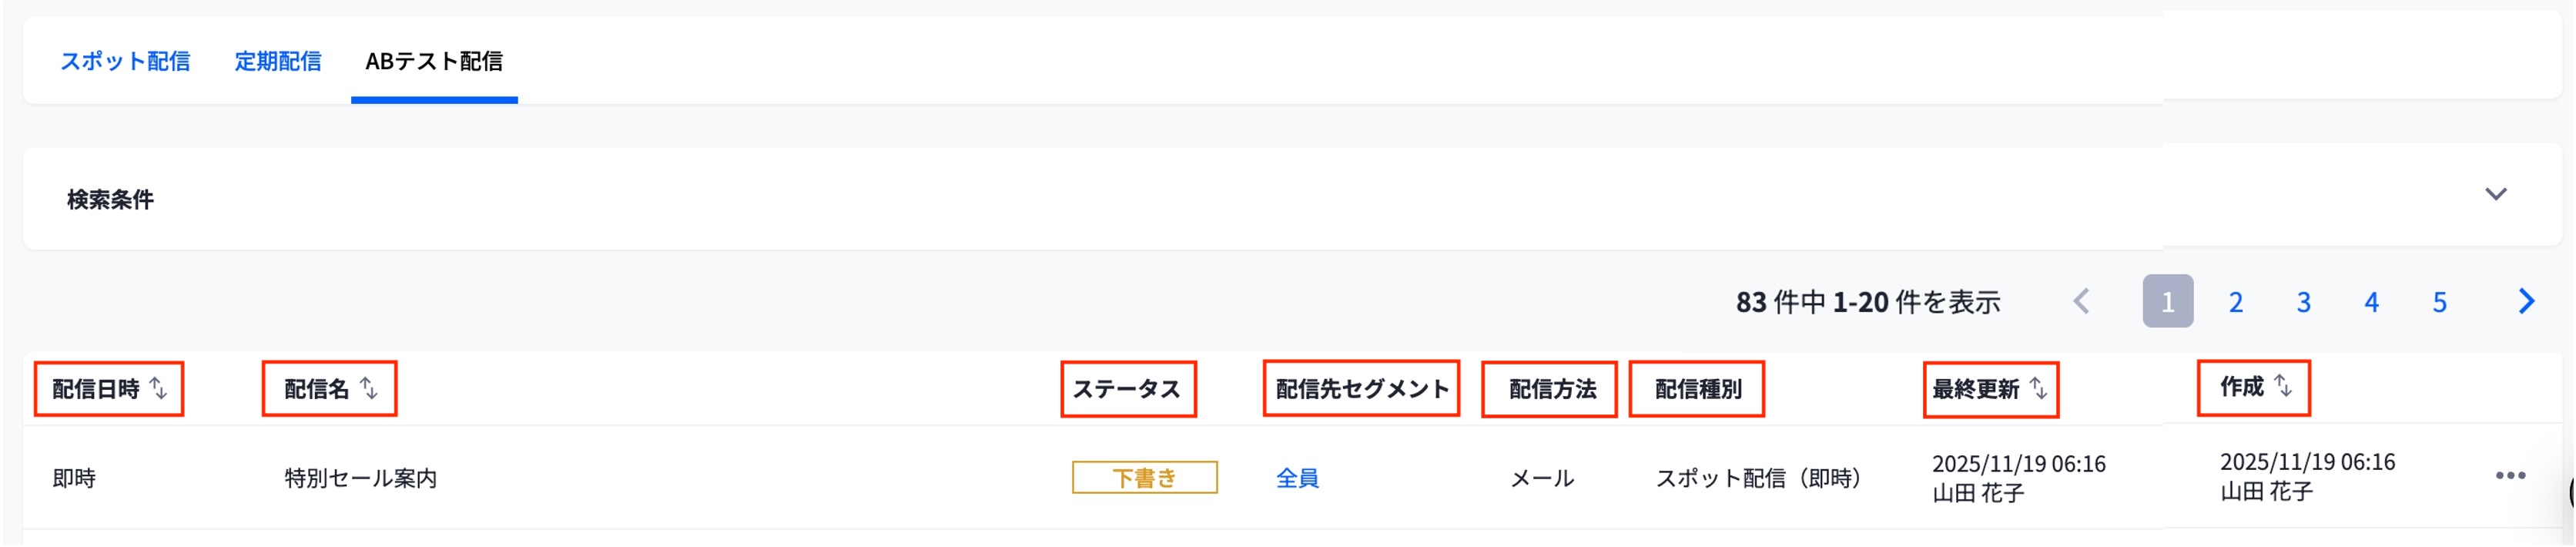This screenshot has height=547, width=2576.
Task: Switch to the 定期配信 tab
Action: 278,61
